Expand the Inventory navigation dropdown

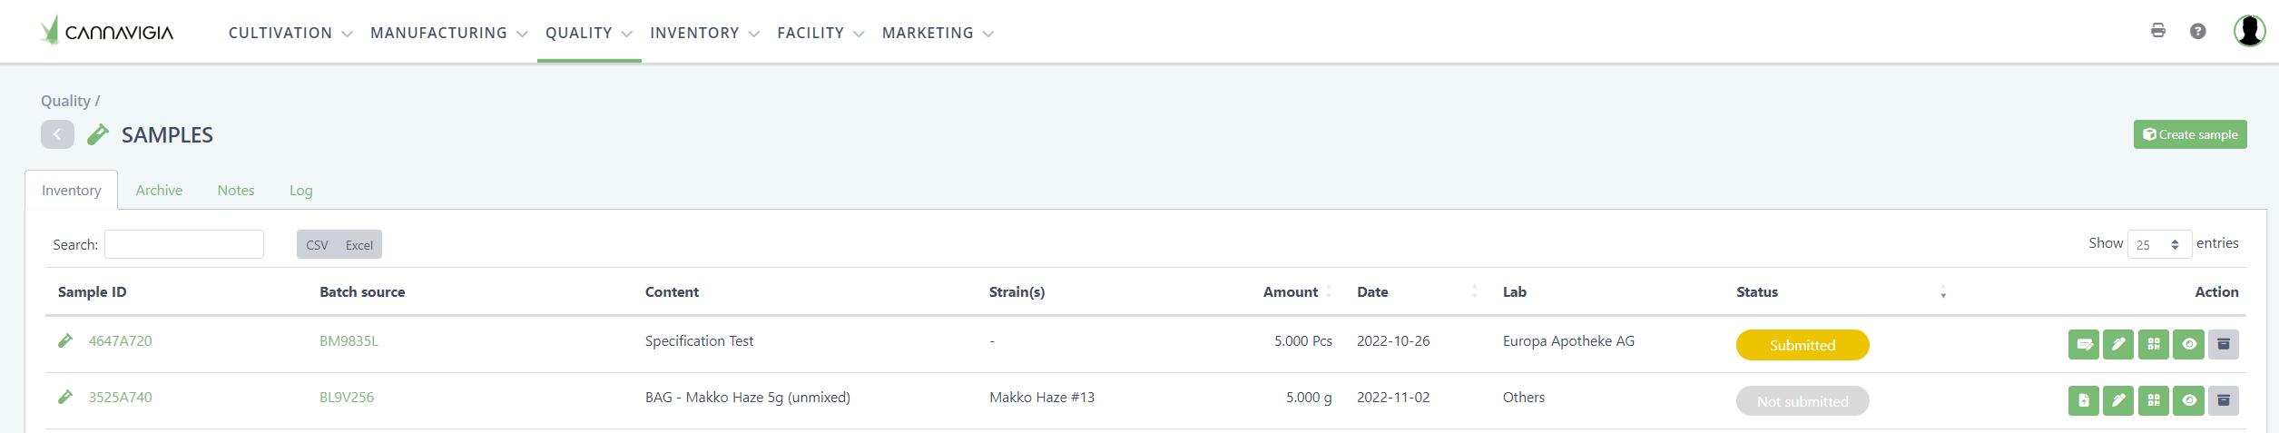704,33
